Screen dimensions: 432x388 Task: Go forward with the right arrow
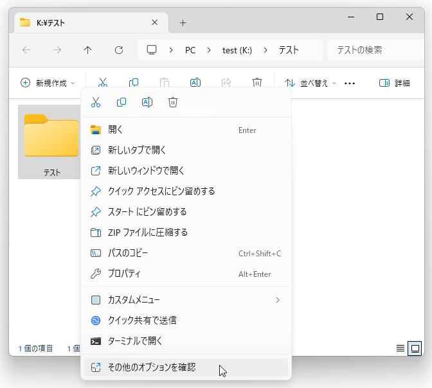point(57,50)
